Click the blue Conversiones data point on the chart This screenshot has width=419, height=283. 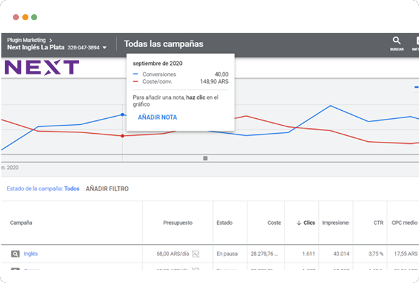[x=122, y=115]
